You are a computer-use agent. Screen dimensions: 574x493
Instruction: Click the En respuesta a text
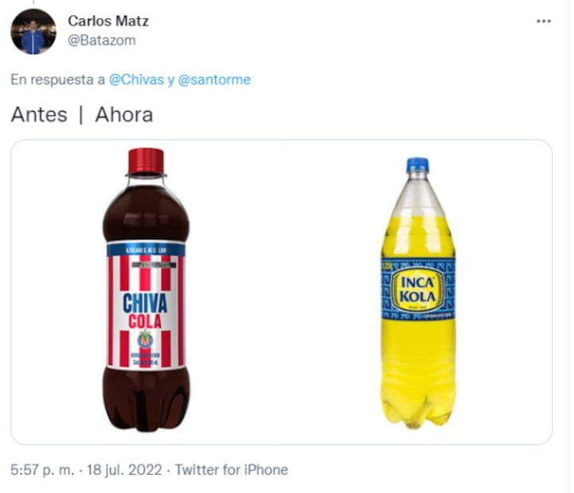[x=58, y=80]
